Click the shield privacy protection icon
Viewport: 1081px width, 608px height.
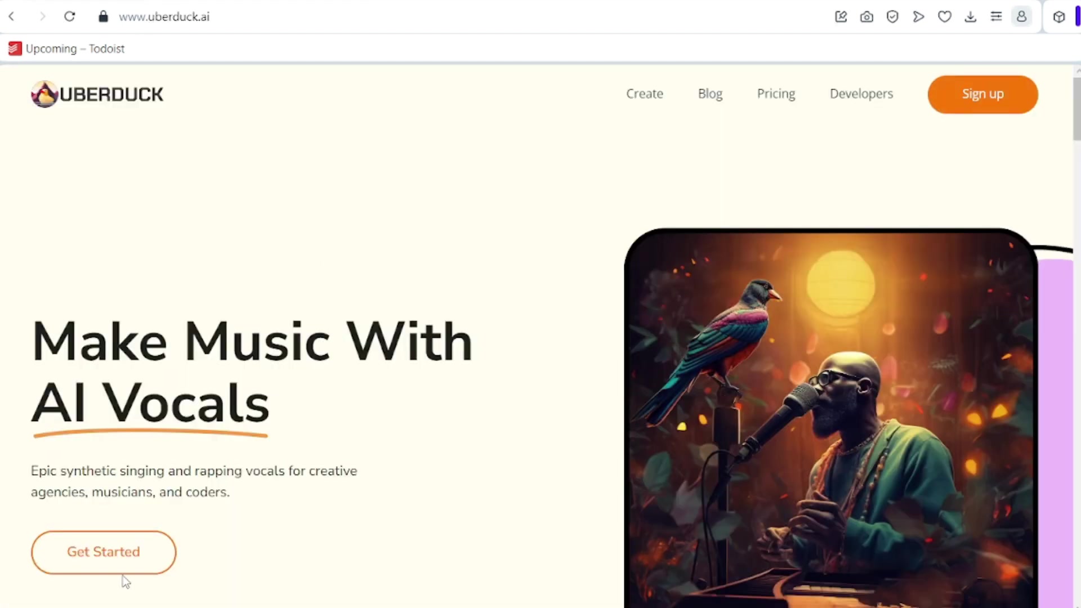(892, 17)
